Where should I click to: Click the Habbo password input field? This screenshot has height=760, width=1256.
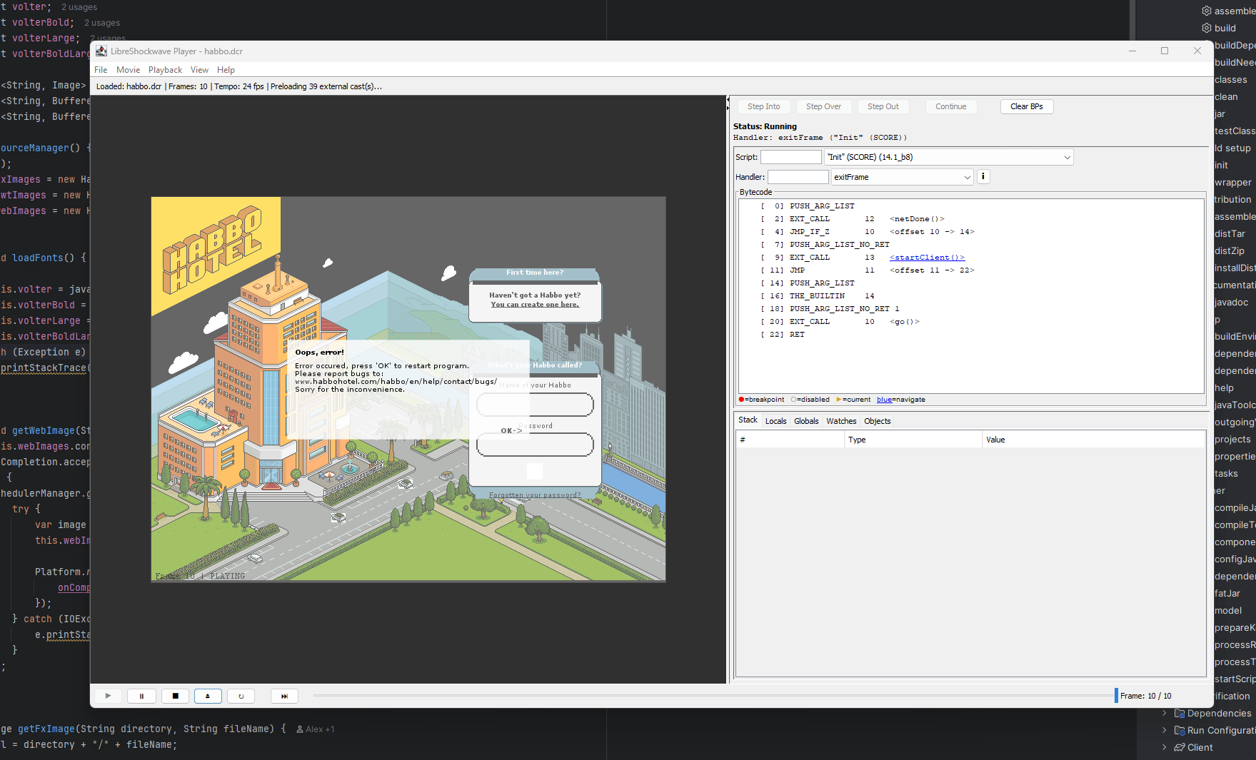pyautogui.click(x=535, y=445)
